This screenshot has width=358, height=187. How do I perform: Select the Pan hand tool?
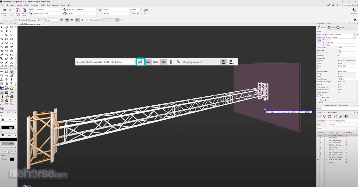click(7, 27)
